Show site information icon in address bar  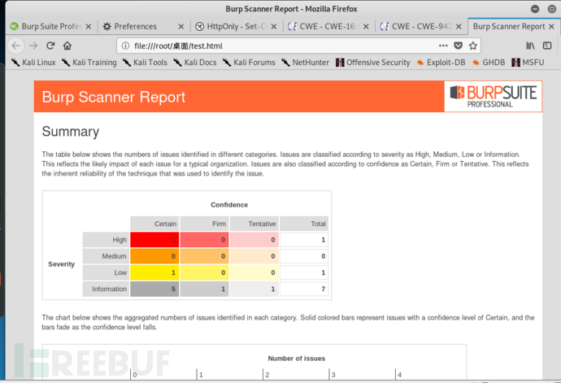[x=125, y=46]
